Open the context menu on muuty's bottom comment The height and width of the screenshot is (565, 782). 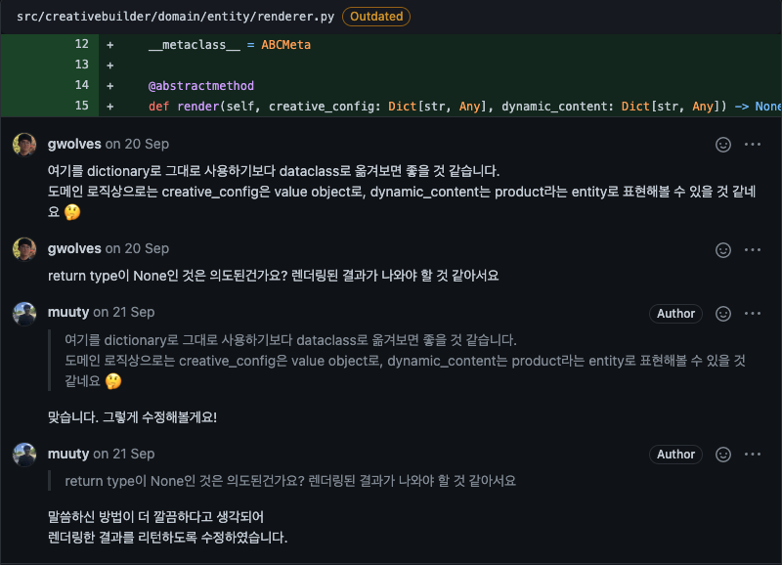753,454
